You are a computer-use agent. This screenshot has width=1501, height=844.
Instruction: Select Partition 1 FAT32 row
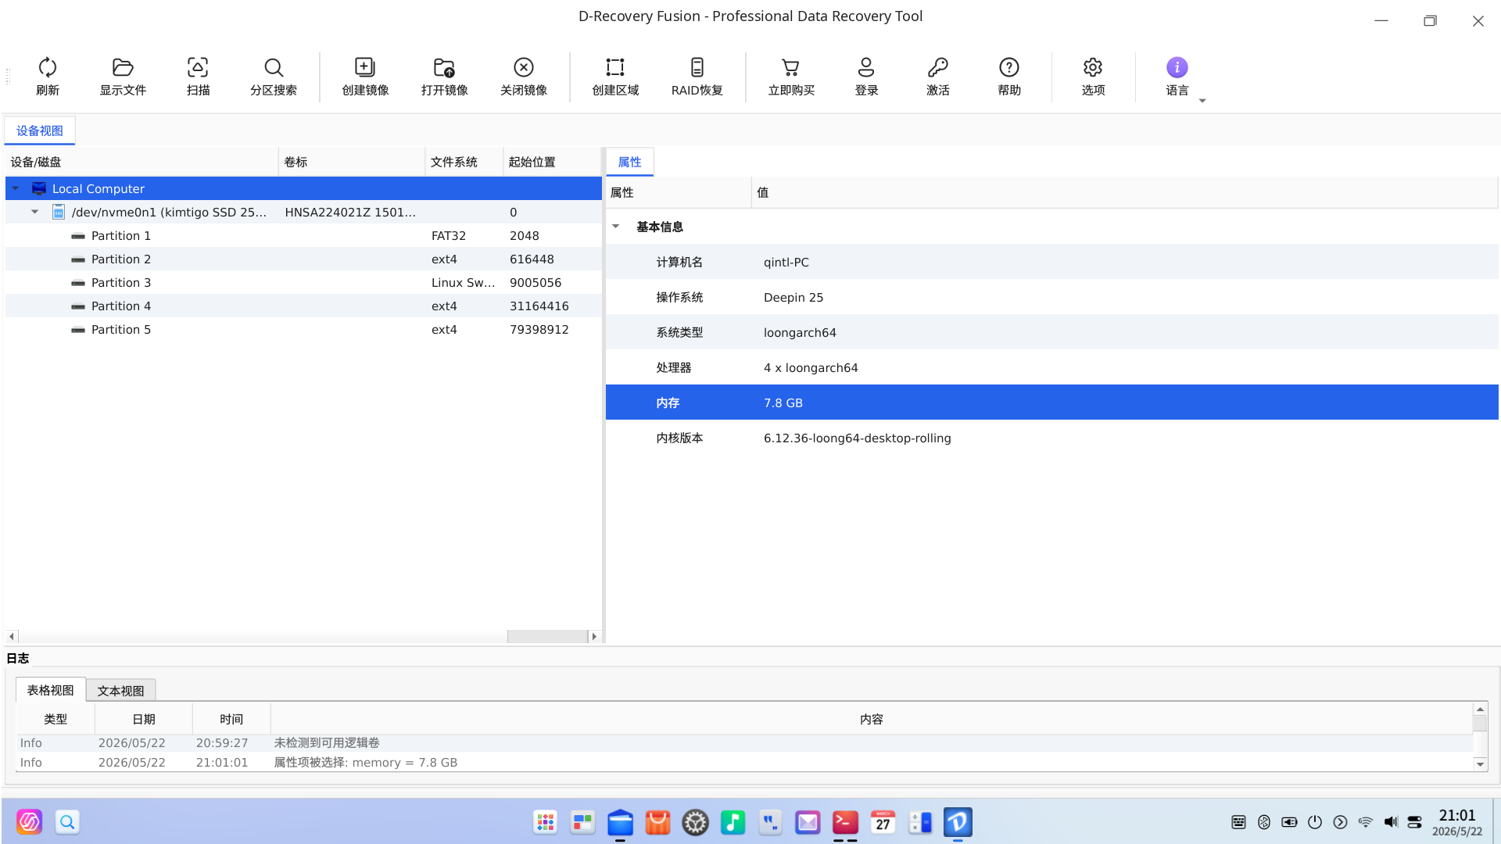303,235
